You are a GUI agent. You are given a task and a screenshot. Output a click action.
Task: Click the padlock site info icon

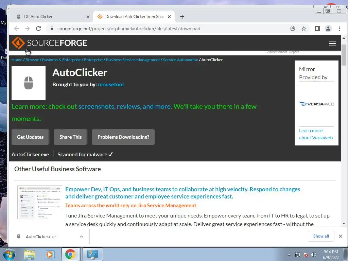tap(52, 29)
